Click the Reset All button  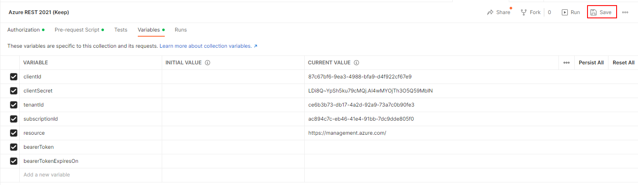click(x=623, y=63)
